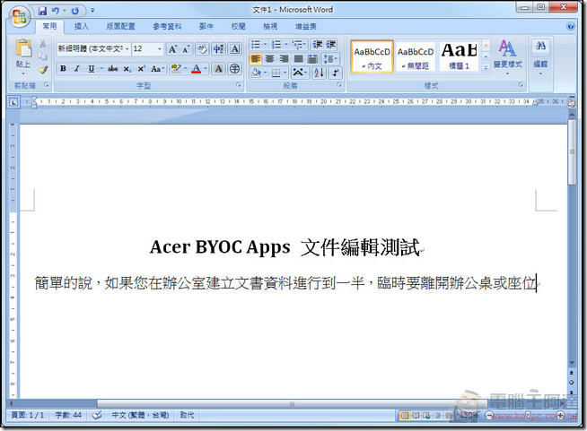
Task: Apply 無間距 No Spacing style
Action: 416,56
